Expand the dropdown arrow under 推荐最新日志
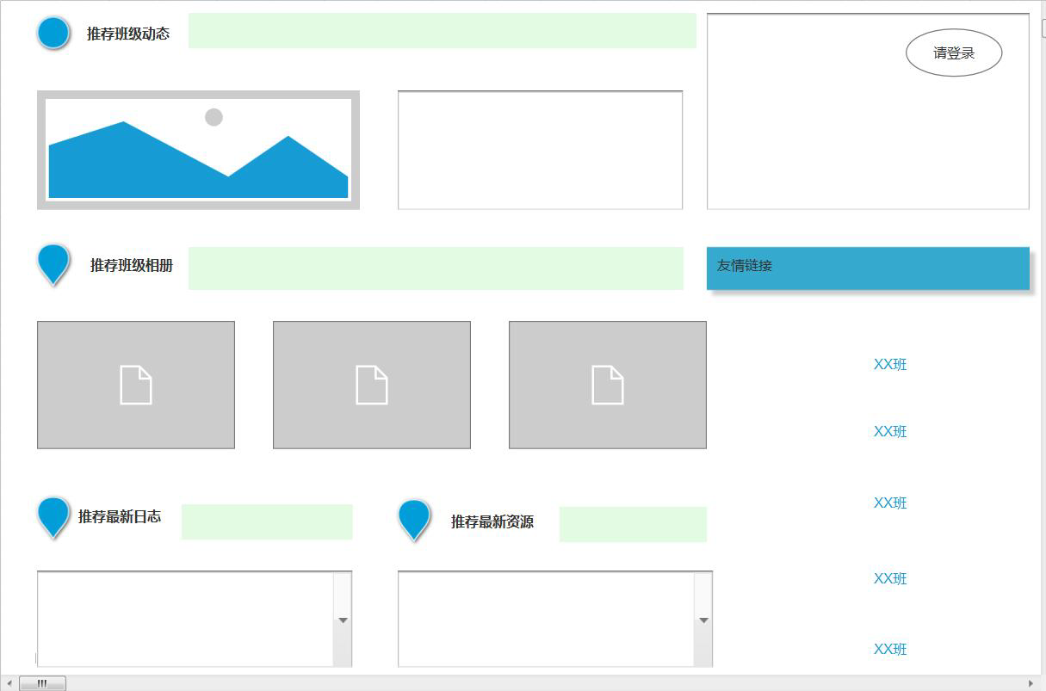The height and width of the screenshot is (691, 1046). pyautogui.click(x=343, y=620)
